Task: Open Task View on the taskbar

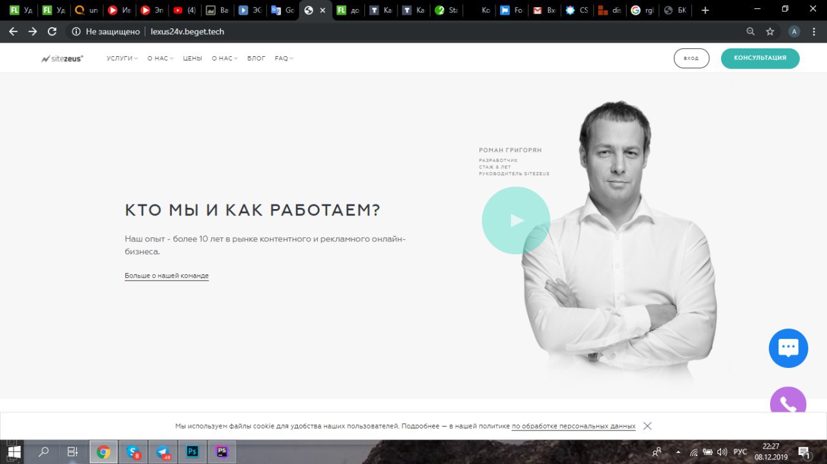Action: (x=73, y=452)
